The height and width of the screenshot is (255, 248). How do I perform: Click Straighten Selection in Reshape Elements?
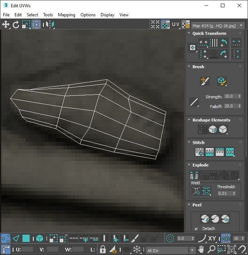coord(202,129)
